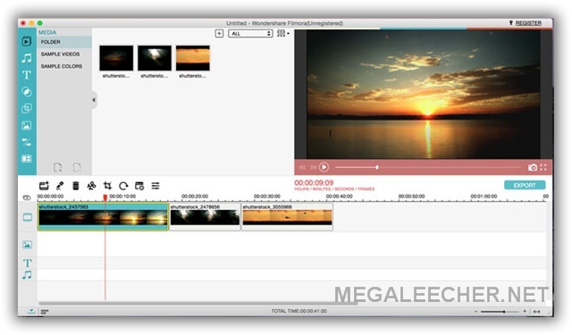The height and width of the screenshot is (335, 572).
Task: Select the music track icon
Action: click(27, 275)
